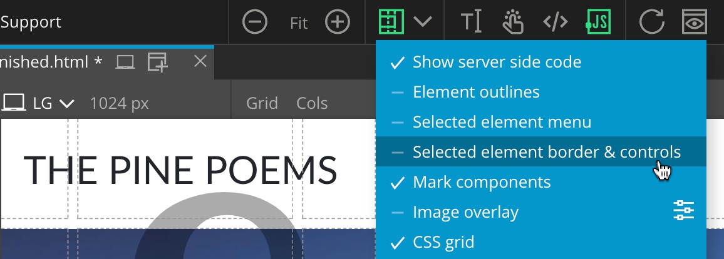Open image overlay settings sliders icon
This screenshot has width=724, height=259.
pyautogui.click(x=684, y=211)
